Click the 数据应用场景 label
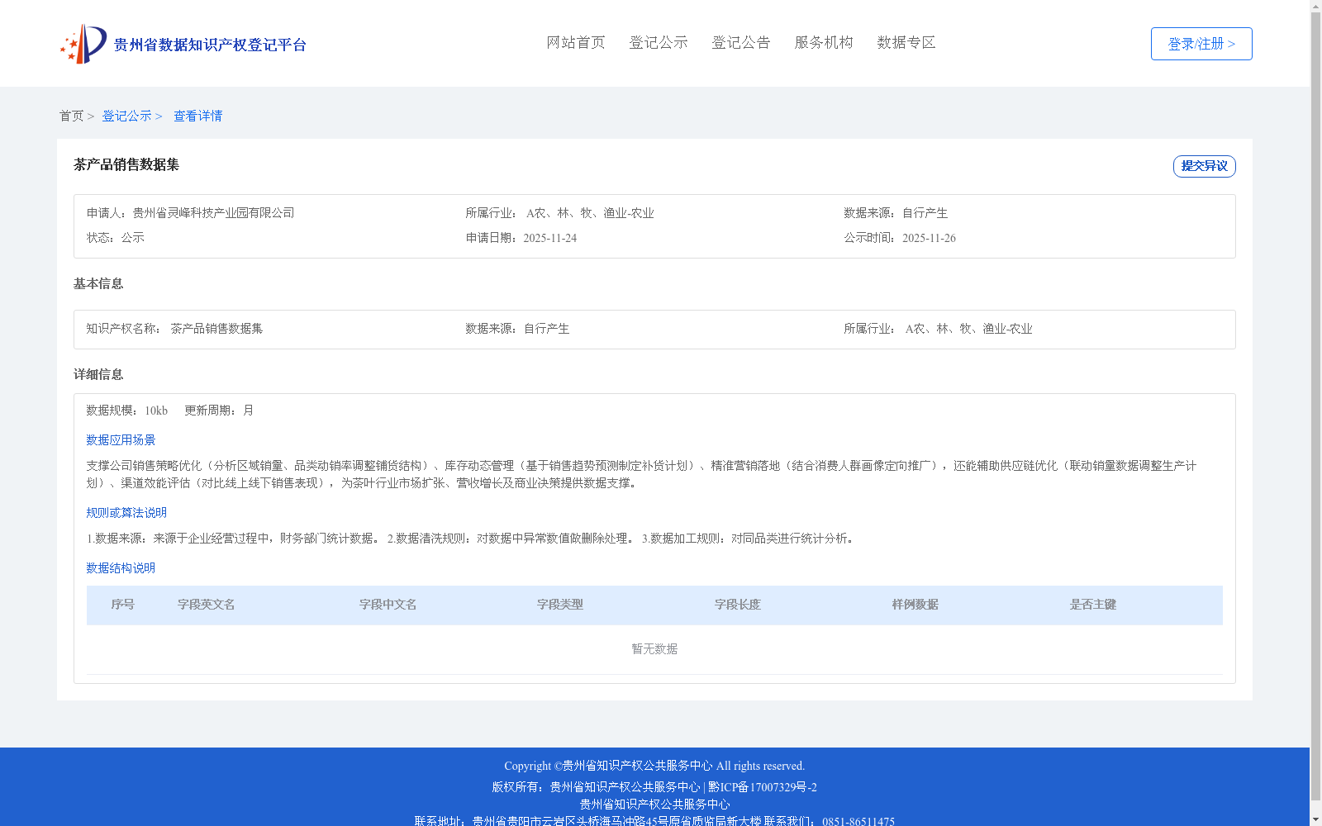 point(121,440)
